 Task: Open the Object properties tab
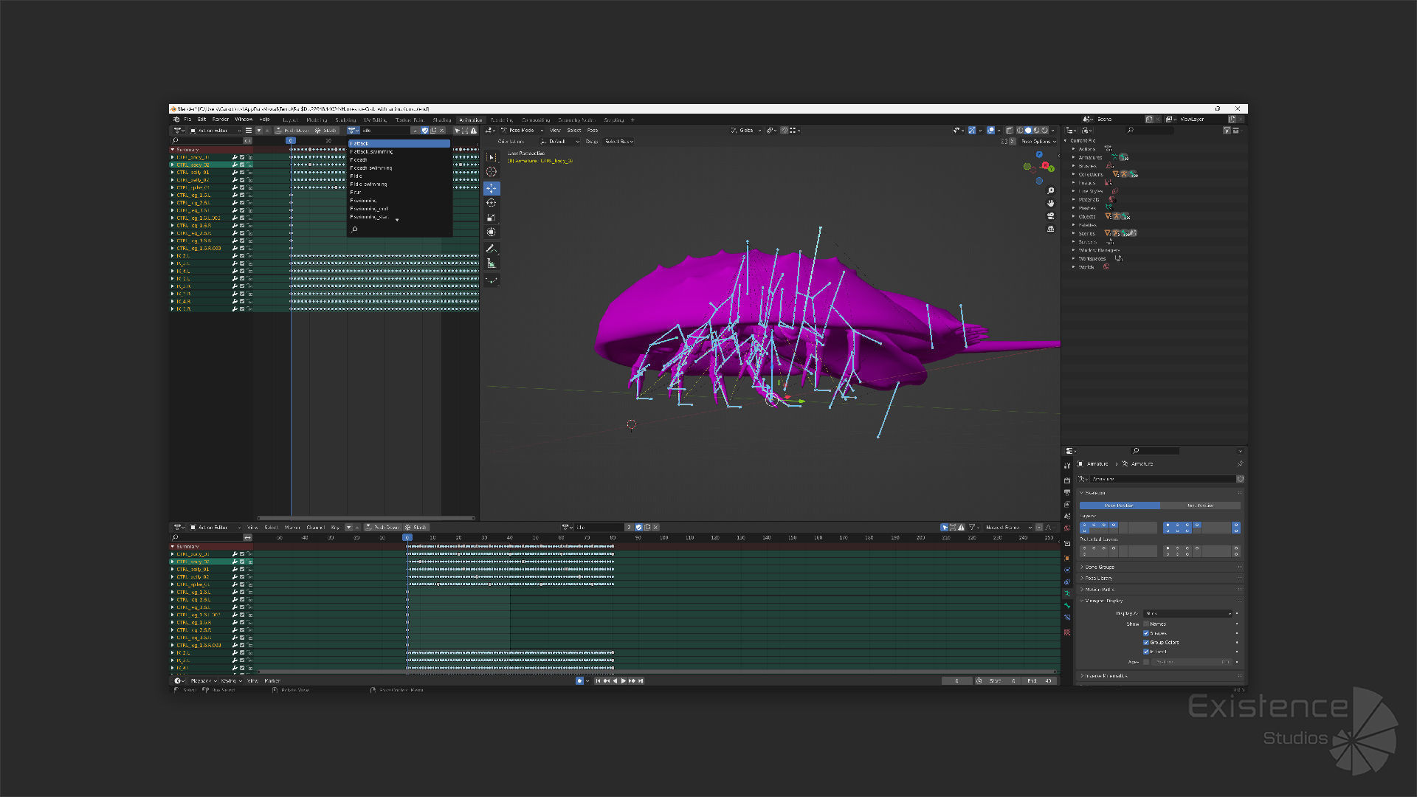[x=1067, y=558]
